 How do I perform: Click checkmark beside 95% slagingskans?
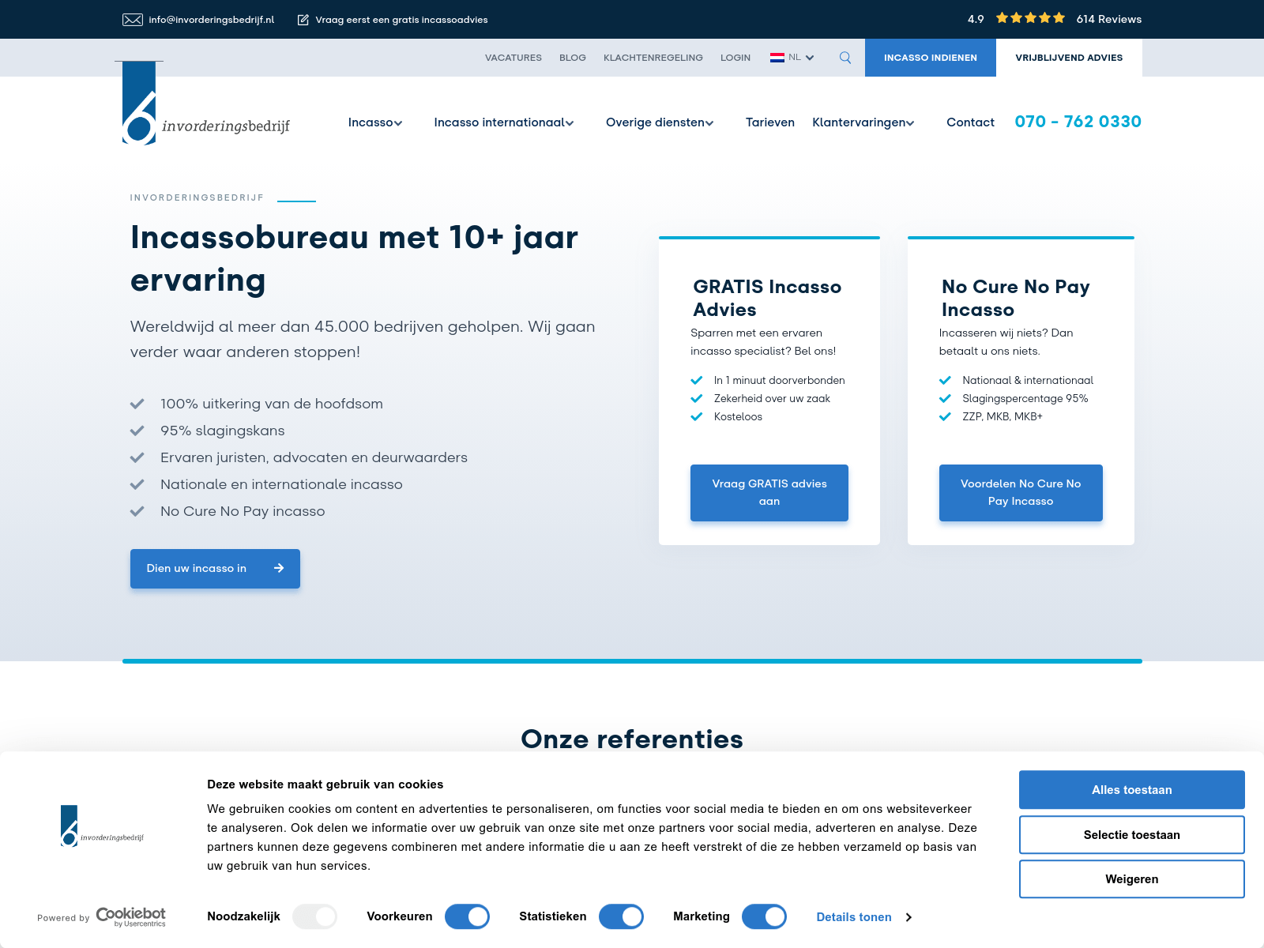[x=137, y=431]
